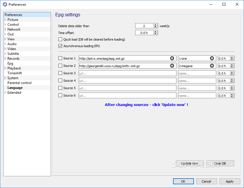Screen dimensions: 244x188
Task: Increase the Time offset value
Action: click(x=155, y=31)
